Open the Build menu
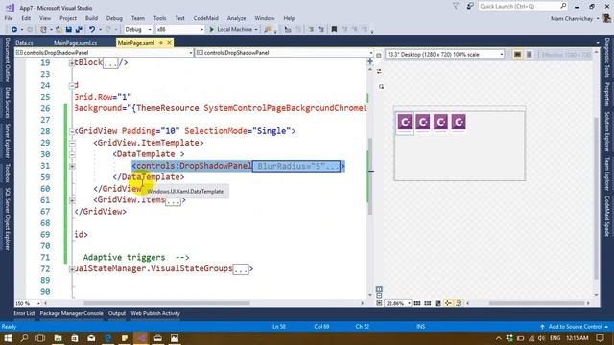The height and width of the screenshot is (345, 614). 91,18
